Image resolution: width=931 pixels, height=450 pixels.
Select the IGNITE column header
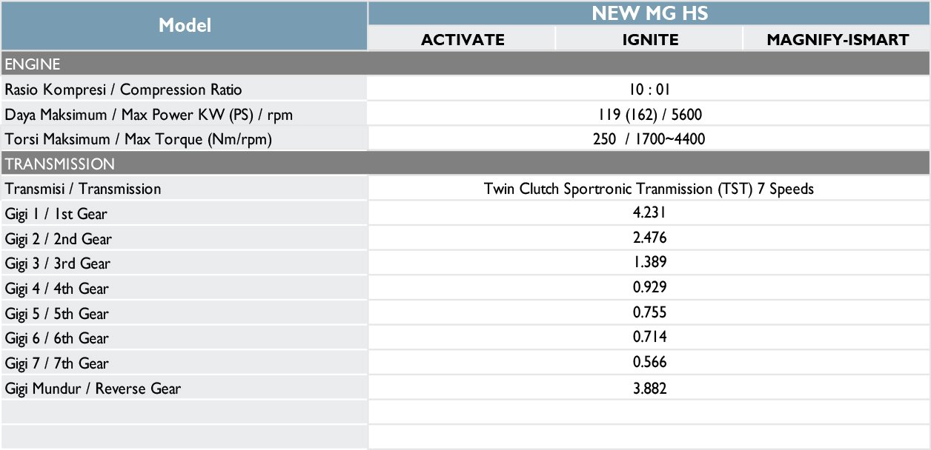tap(650, 40)
